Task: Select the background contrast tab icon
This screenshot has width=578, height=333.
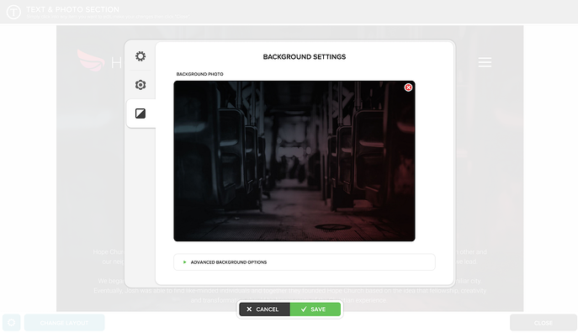Action: coord(140,114)
